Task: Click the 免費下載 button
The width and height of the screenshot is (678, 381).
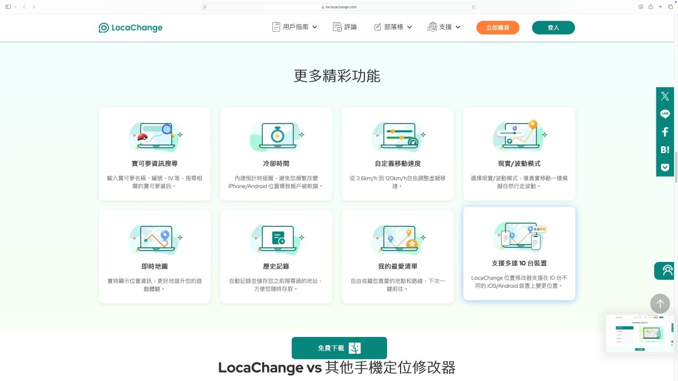Action: 339,348
